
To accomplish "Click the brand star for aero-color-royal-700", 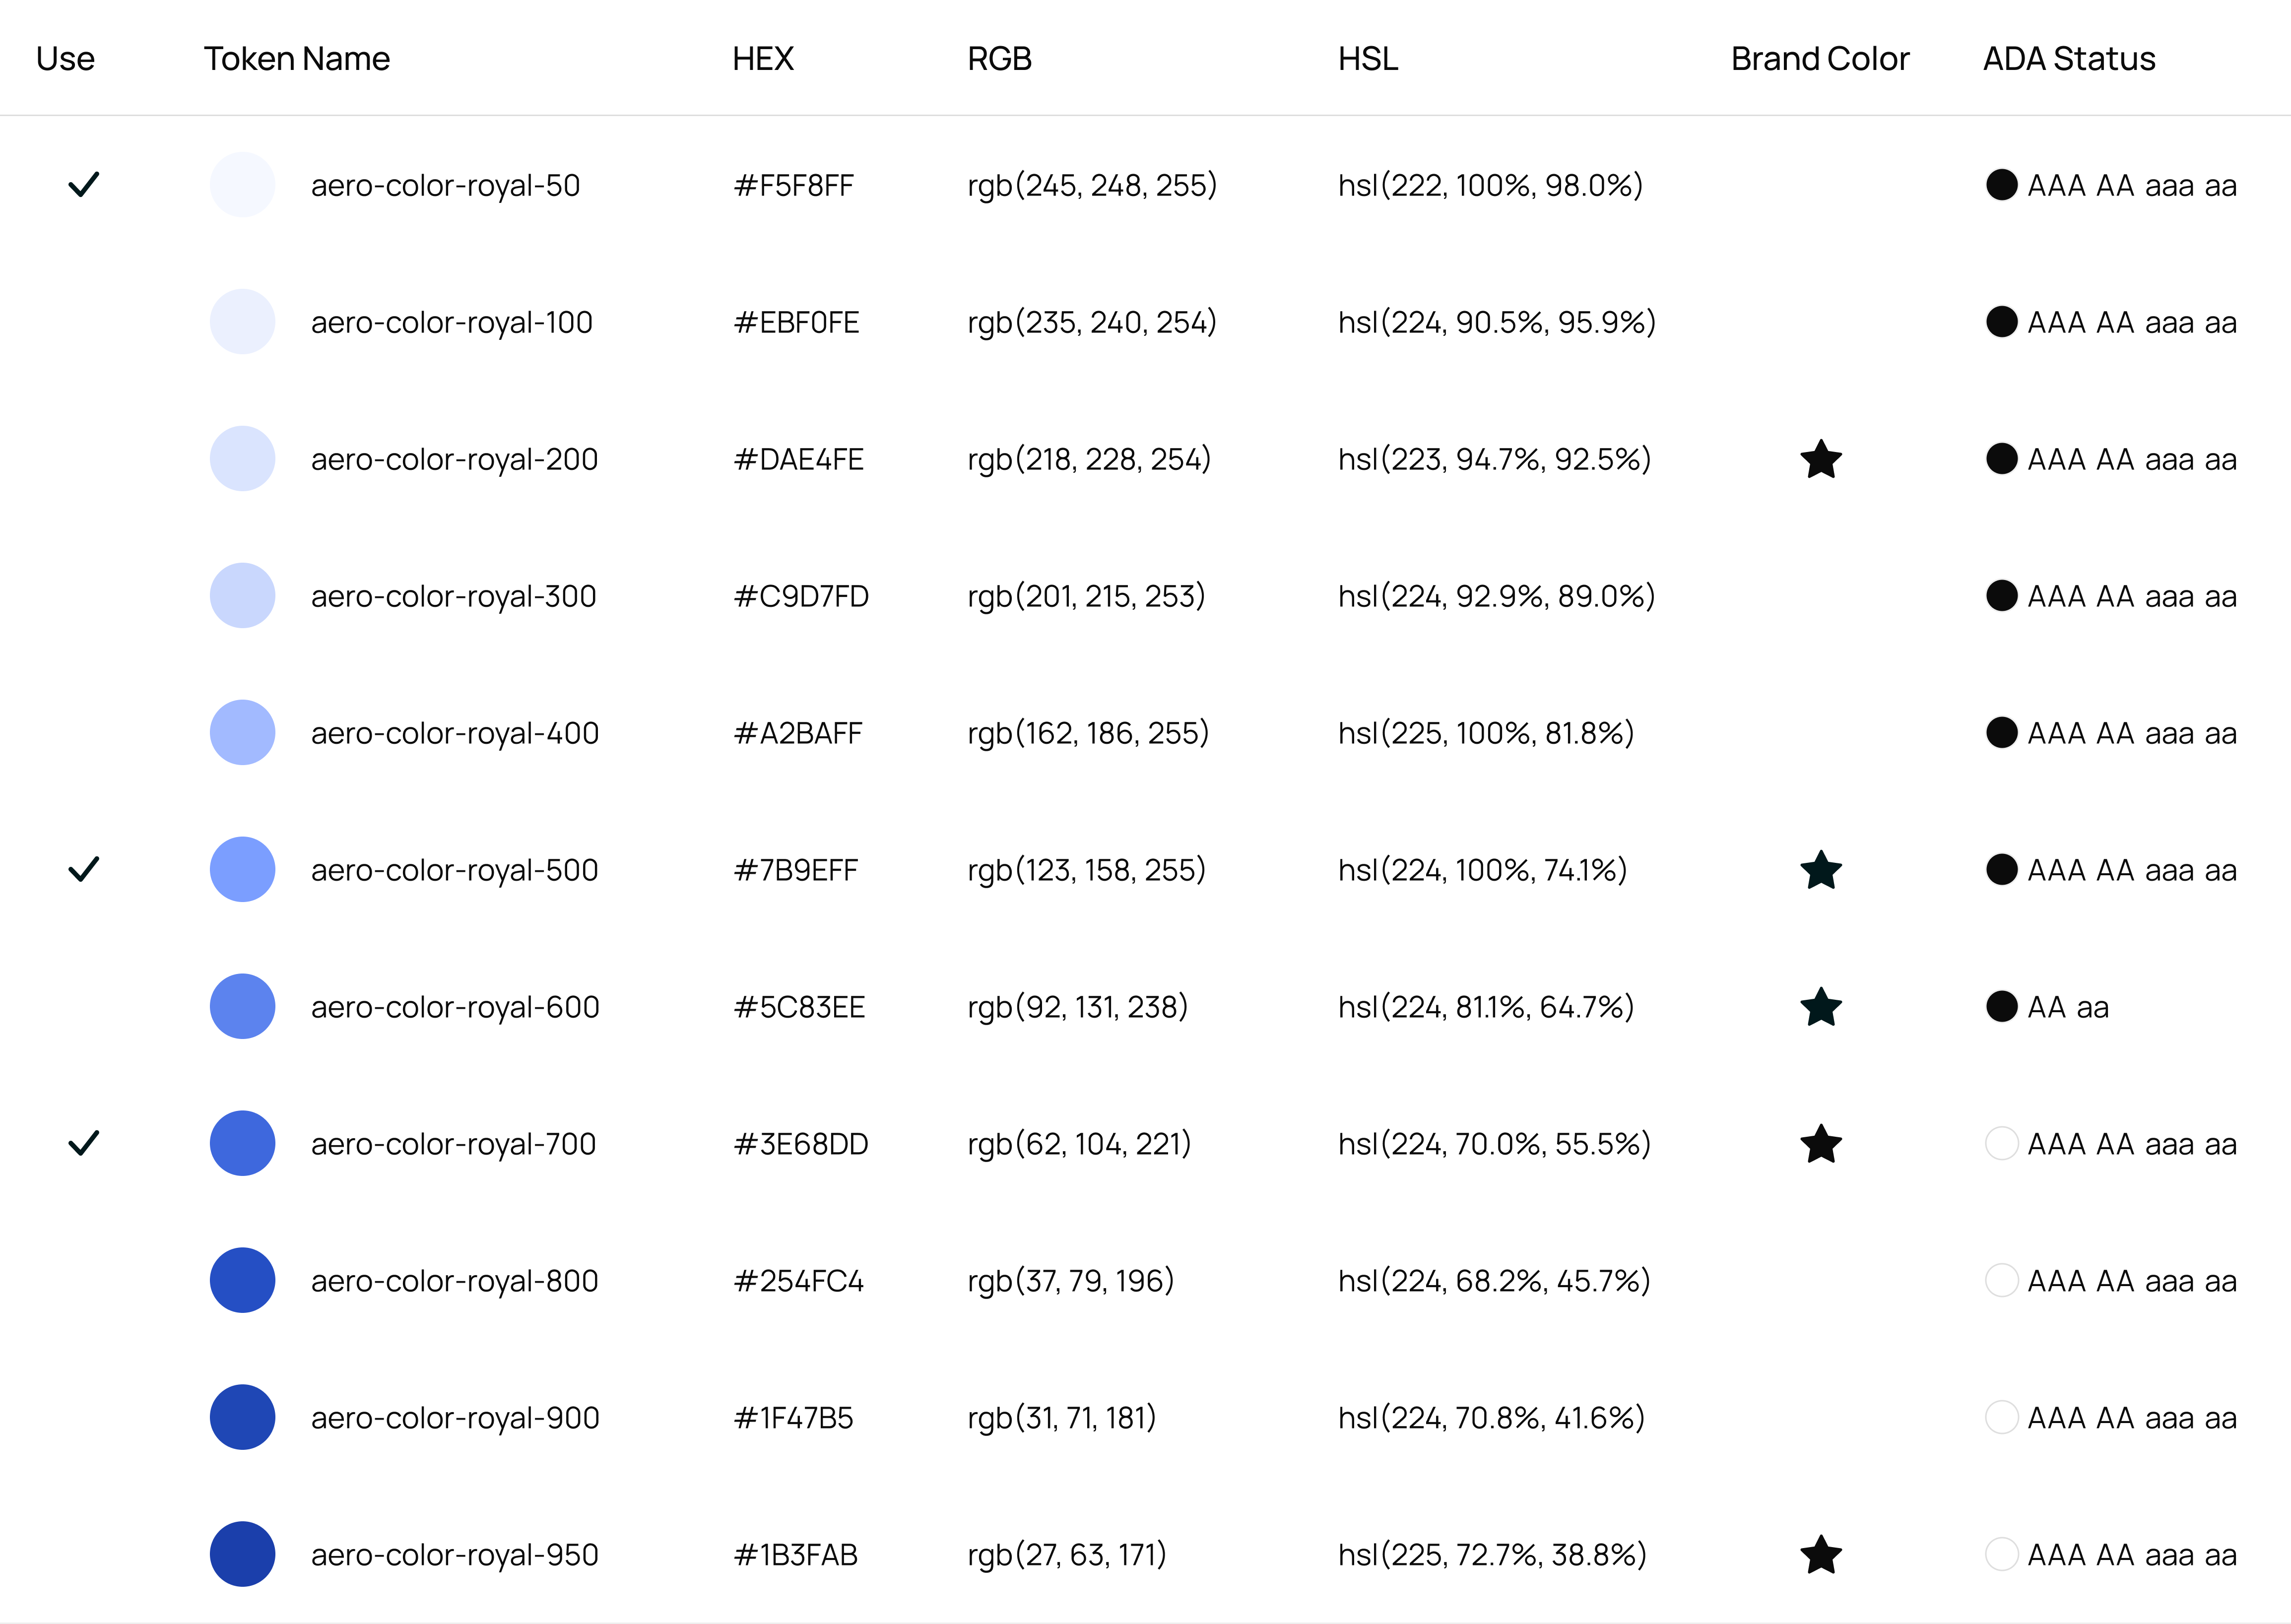I will (x=1821, y=1144).
